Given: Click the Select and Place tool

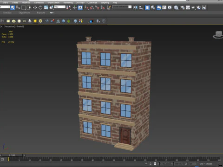Looking at the screenshot, I should [52, 7].
